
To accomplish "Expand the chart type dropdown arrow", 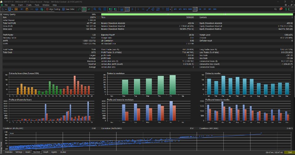I will click(6, 9).
